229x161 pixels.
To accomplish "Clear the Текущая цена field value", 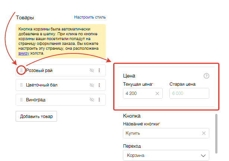I will [x=157, y=93].
